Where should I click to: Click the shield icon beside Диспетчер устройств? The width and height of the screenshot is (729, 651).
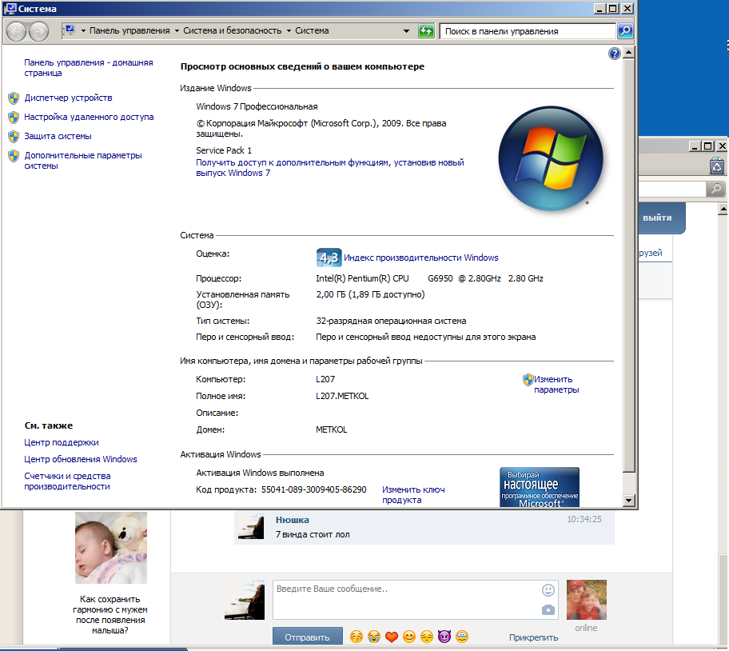click(14, 98)
